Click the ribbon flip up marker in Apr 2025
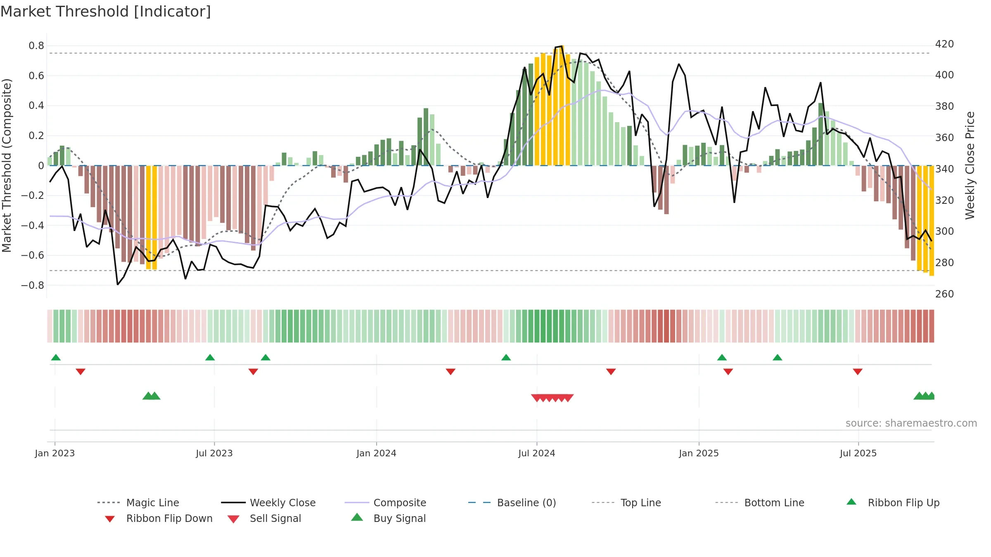The width and height of the screenshot is (991, 557). click(777, 357)
